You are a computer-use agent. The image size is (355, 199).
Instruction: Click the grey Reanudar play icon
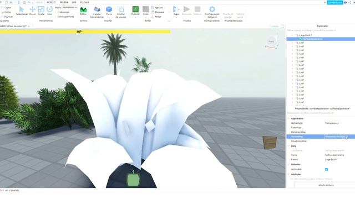pyautogui.click(x=187, y=9)
